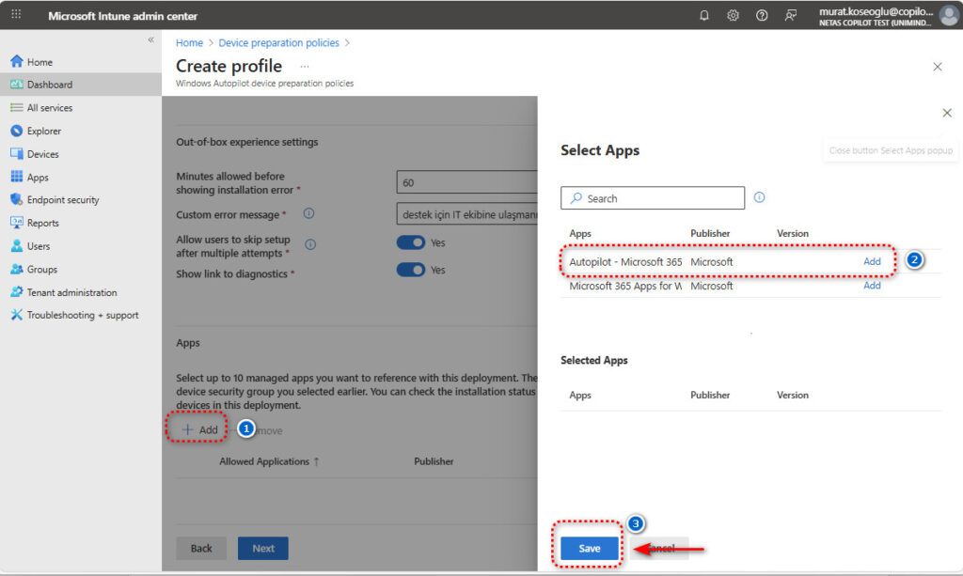The height and width of the screenshot is (576, 963).
Task: Open Endpoint security in the sidebar
Action: point(62,200)
